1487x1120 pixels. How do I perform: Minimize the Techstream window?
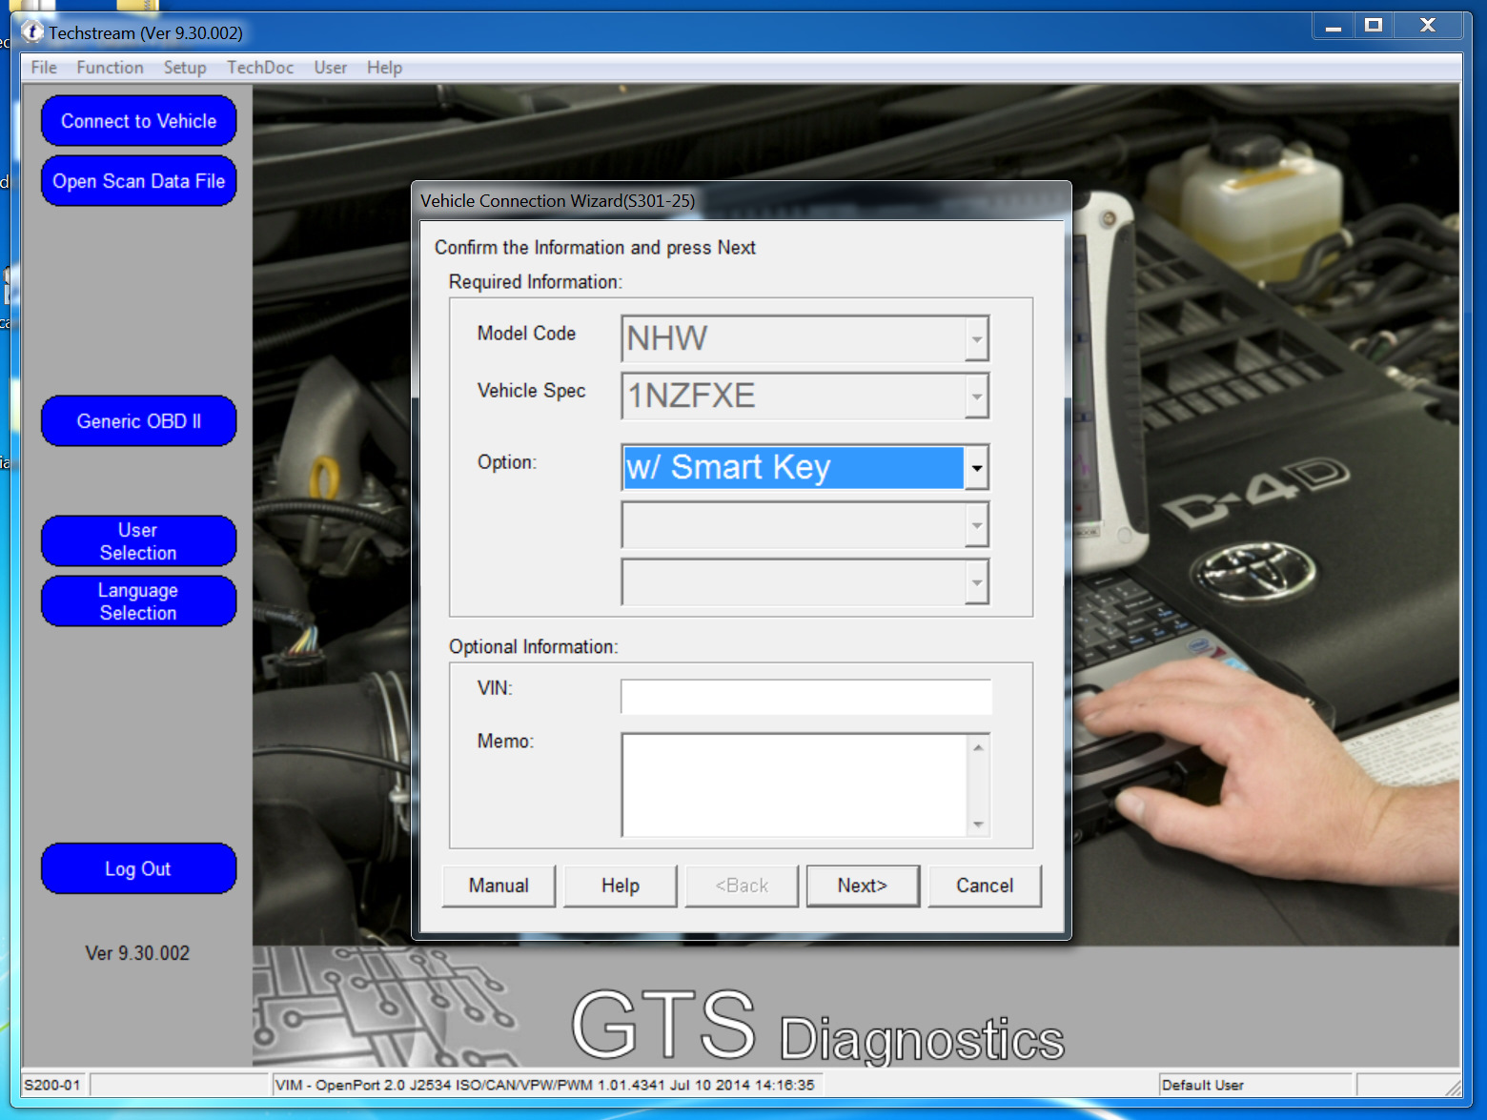1334,26
